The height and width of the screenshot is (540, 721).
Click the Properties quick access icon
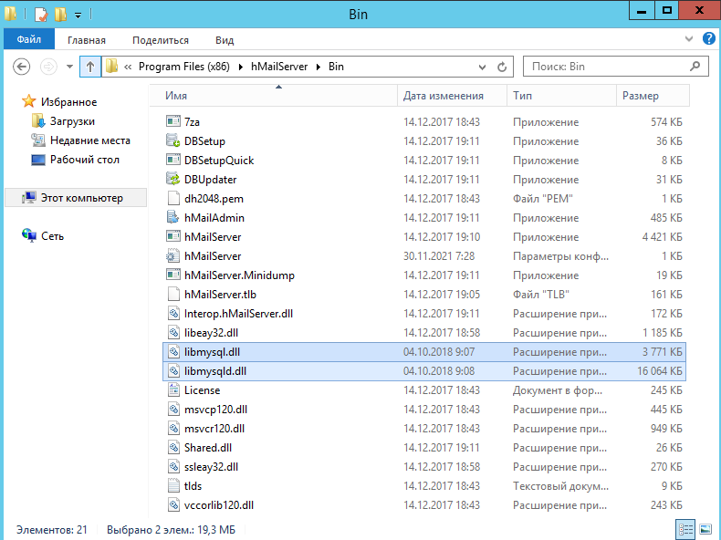coord(40,15)
